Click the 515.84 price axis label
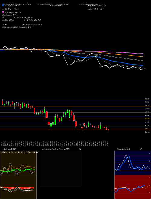The width and height of the screenshot is (151, 199). (147, 102)
